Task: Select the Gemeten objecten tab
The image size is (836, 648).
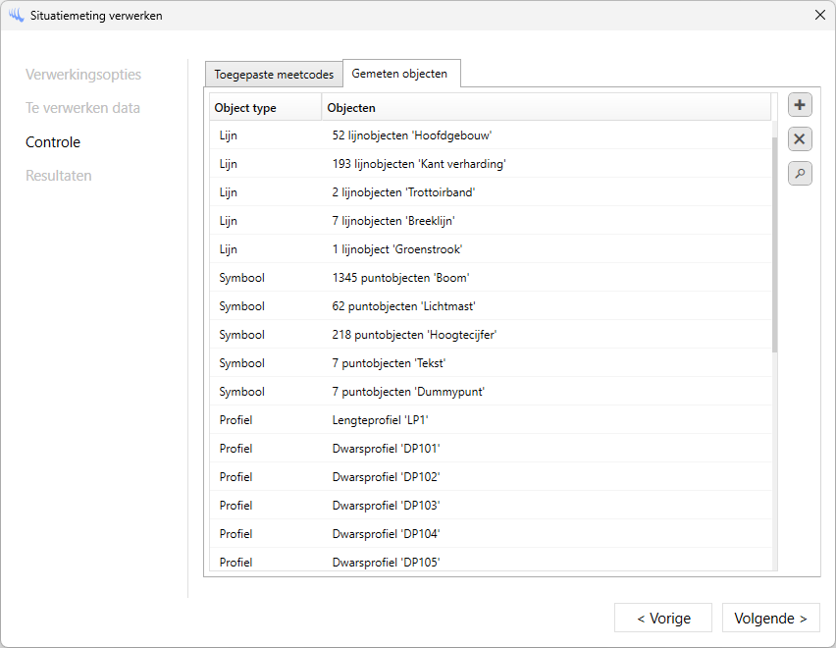Action: (399, 74)
